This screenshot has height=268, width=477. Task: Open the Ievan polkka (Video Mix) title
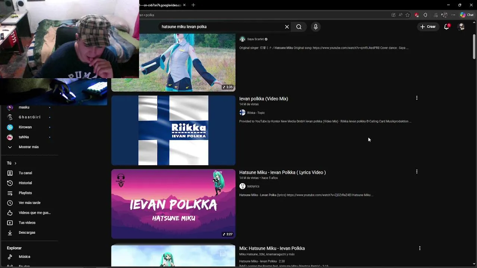click(263, 99)
